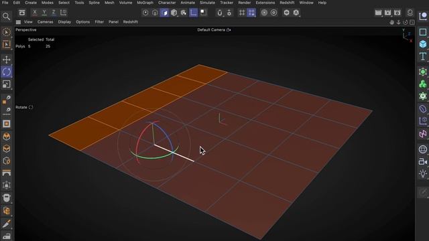Click the Cube primitive icon
Image resolution: width=429 pixels, height=241 pixels.
[x=423, y=44]
